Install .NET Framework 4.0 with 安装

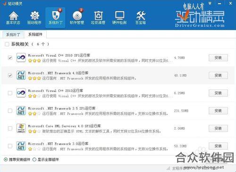(x=218, y=75)
